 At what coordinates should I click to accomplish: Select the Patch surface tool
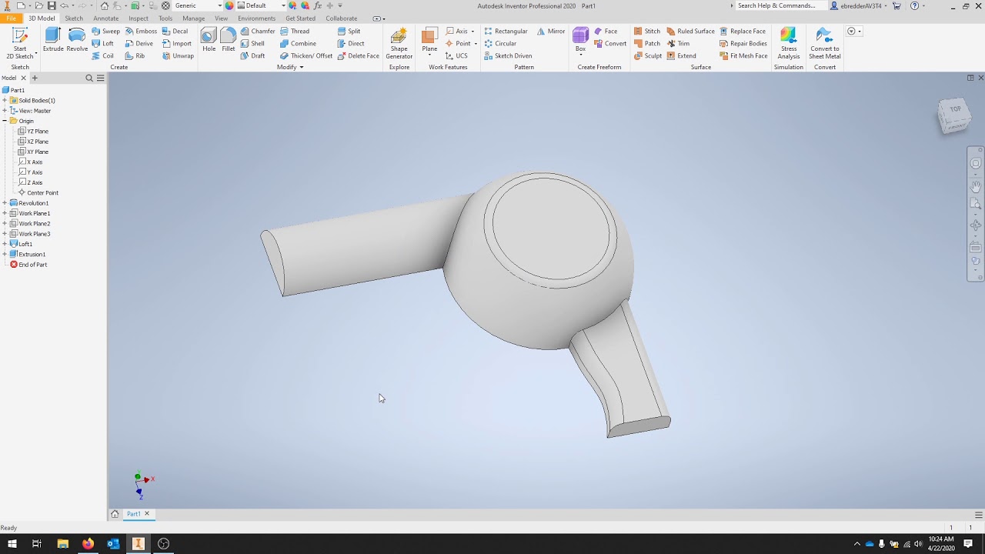tap(647, 44)
